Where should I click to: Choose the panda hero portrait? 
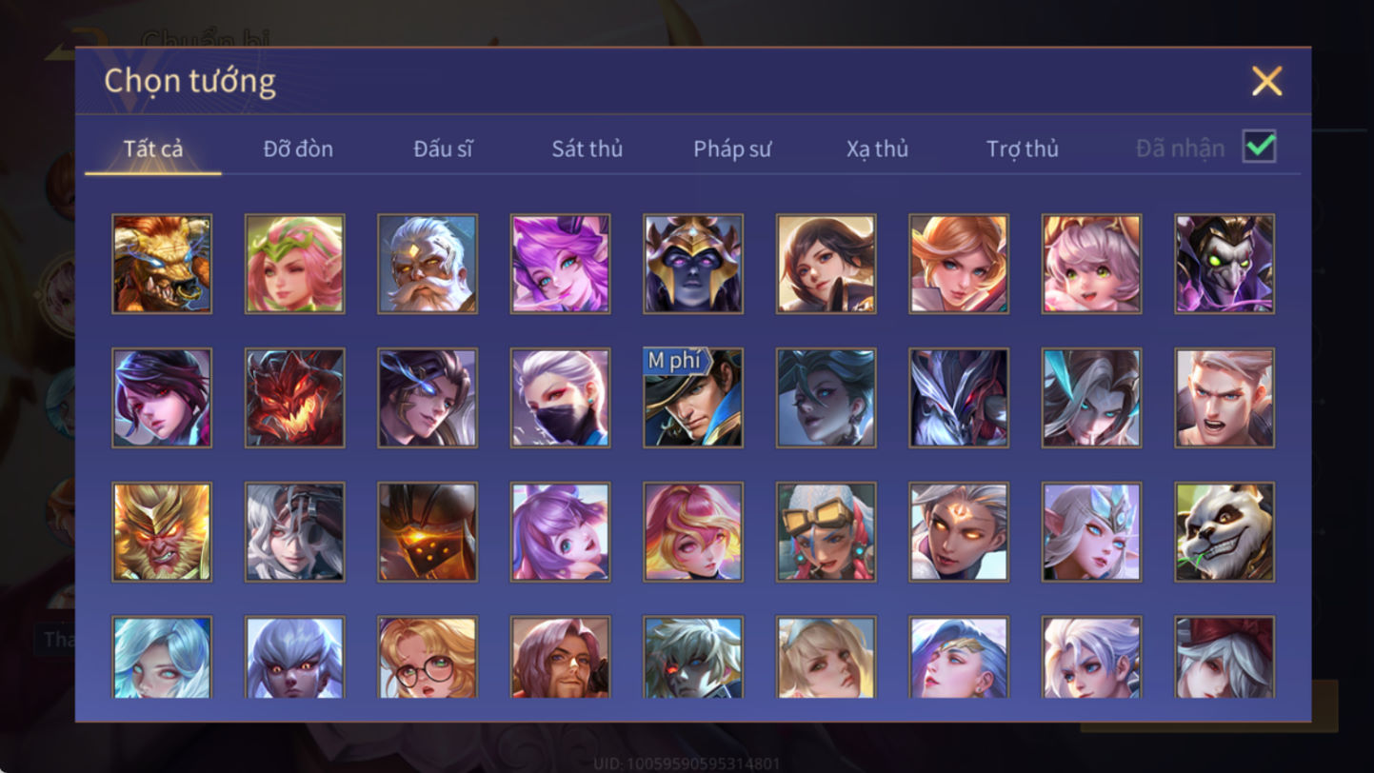[x=1225, y=531]
